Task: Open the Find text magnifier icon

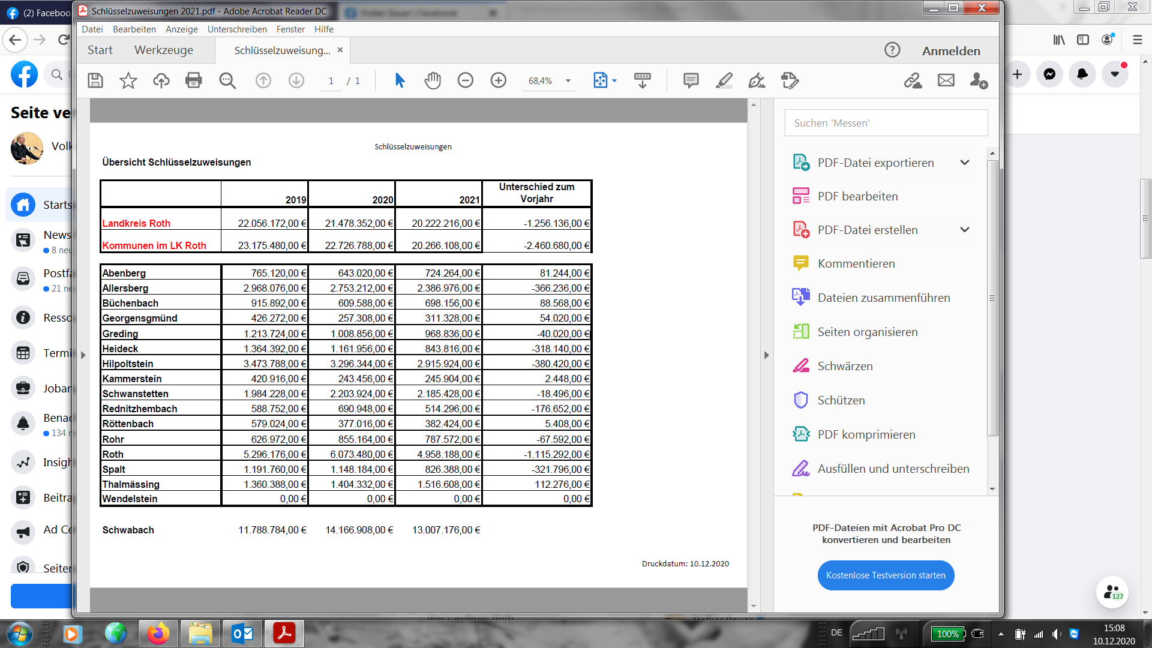Action: [x=227, y=80]
